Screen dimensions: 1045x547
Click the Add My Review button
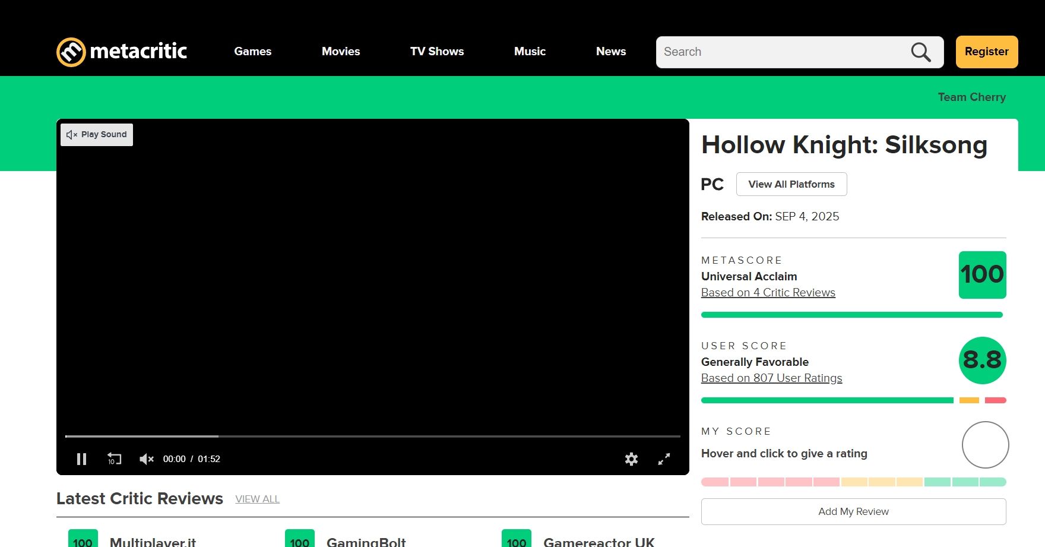pos(853,512)
